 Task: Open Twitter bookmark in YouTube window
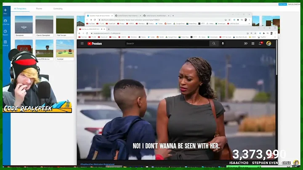pyautogui.click(x=151, y=37)
